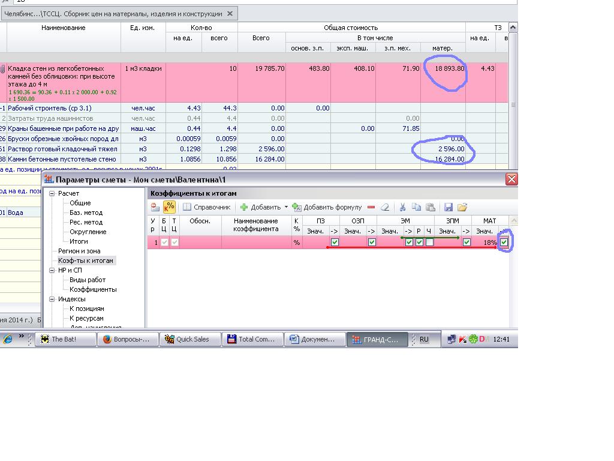Image resolution: width=614 pixels, height=461 pixels.
Task: Click the floppy disk save icon
Action: click(448, 207)
